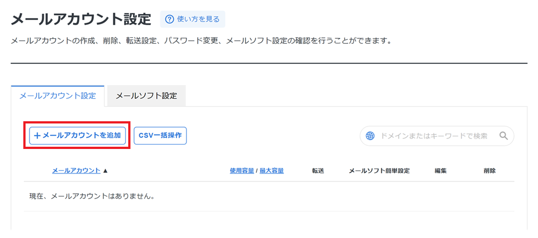Click the 転送 column header
This screenshot has width=538, height=238.
pos(318,170)
